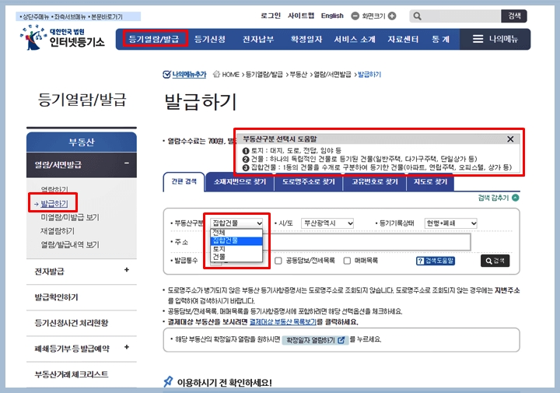Open the 자료센터 top menu
This screenshot has width=560, height=393.
pyautogui.click(x=403, y=39)
